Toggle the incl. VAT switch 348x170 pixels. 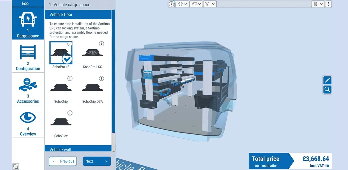pos(327,166)
